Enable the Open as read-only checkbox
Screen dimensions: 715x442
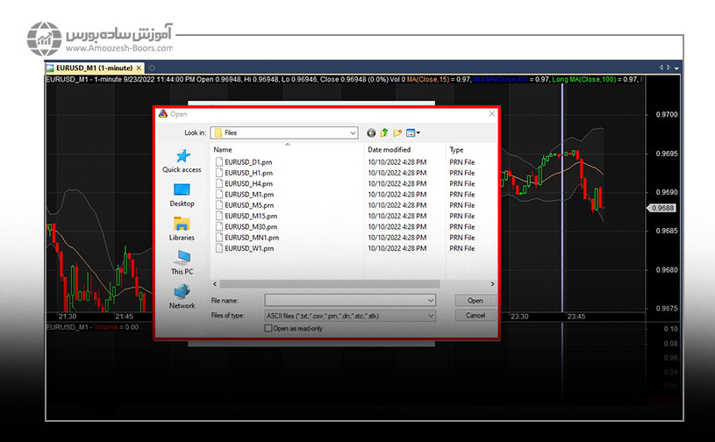(268, 328)
